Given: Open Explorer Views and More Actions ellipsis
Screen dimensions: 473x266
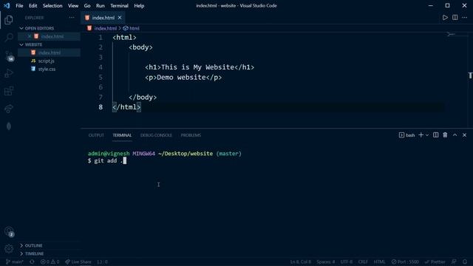Looking at the screenshot, I should coord(72,18).
